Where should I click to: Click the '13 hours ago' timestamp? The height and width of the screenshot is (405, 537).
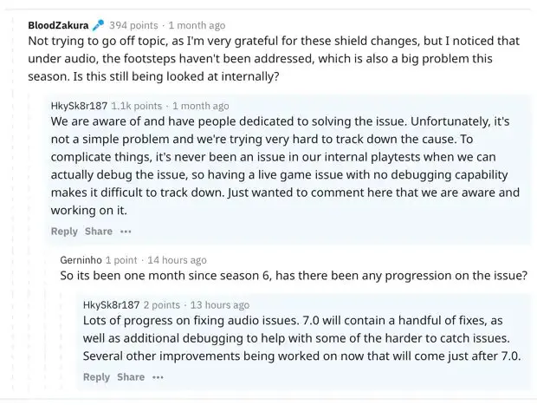point(220,305)
